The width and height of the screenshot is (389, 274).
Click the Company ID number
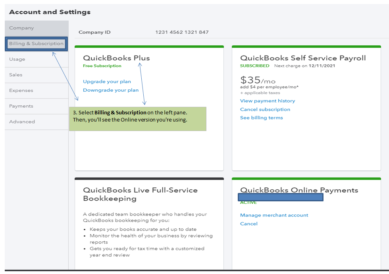click(182, 32)
